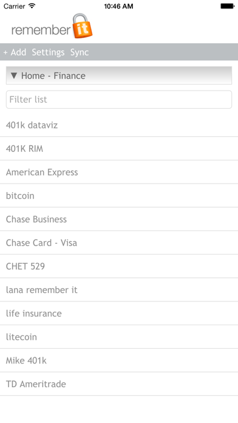This screenshot has height=423, width=238.
Task: Focus the Filter list search field
Action: 119,100
